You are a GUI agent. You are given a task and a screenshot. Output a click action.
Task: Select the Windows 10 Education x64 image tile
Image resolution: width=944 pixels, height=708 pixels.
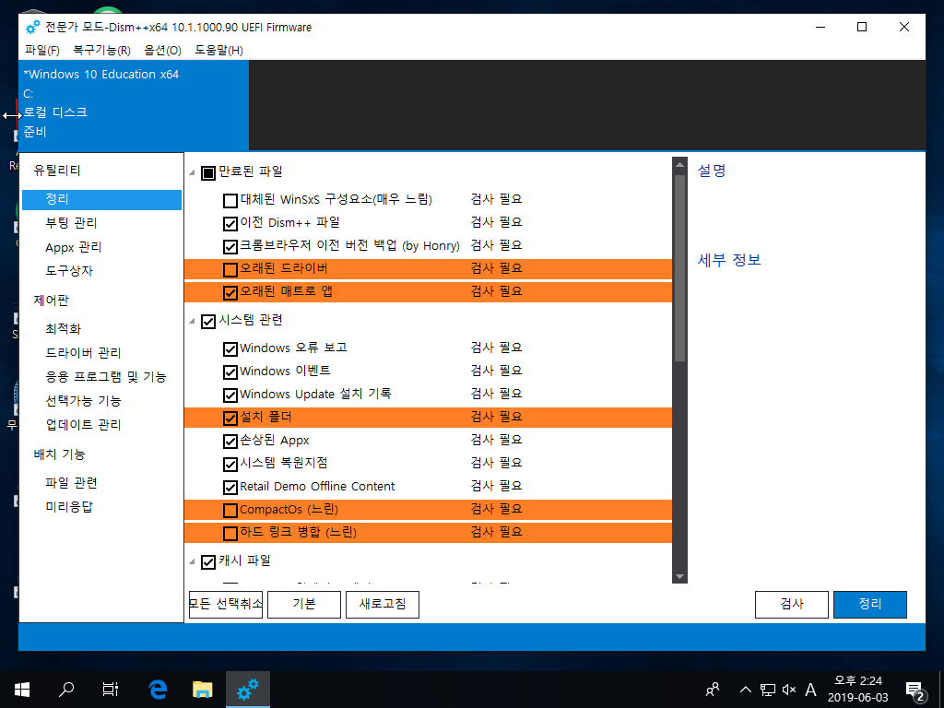(x=134, y=105)
